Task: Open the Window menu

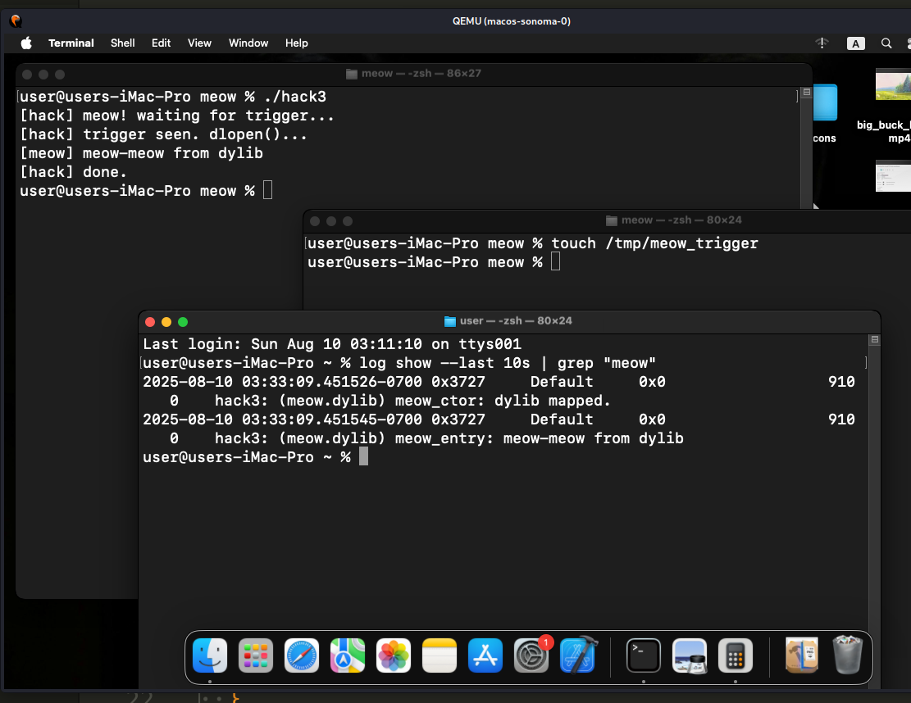Action: tap(248, 43)
